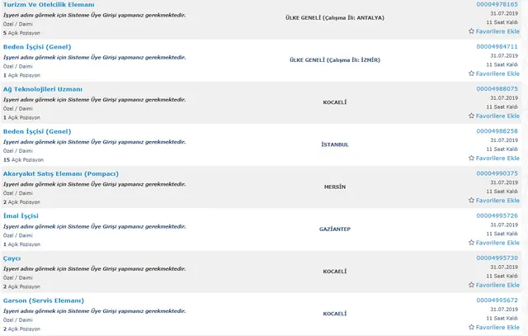Click job number 00004978165

[497, 4]
